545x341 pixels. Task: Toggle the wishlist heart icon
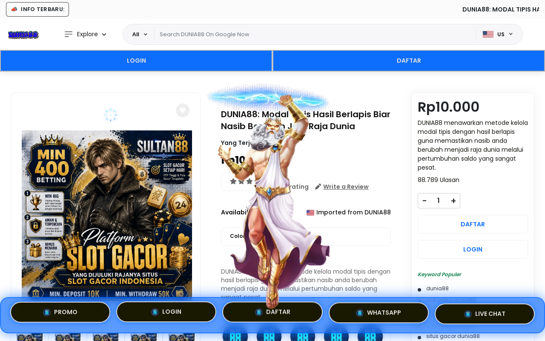click(183, 110)
